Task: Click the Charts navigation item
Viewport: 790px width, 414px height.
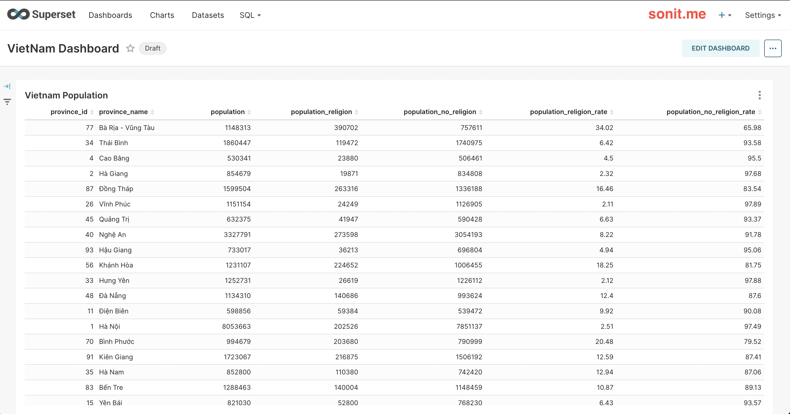Action: click(161, 15)
